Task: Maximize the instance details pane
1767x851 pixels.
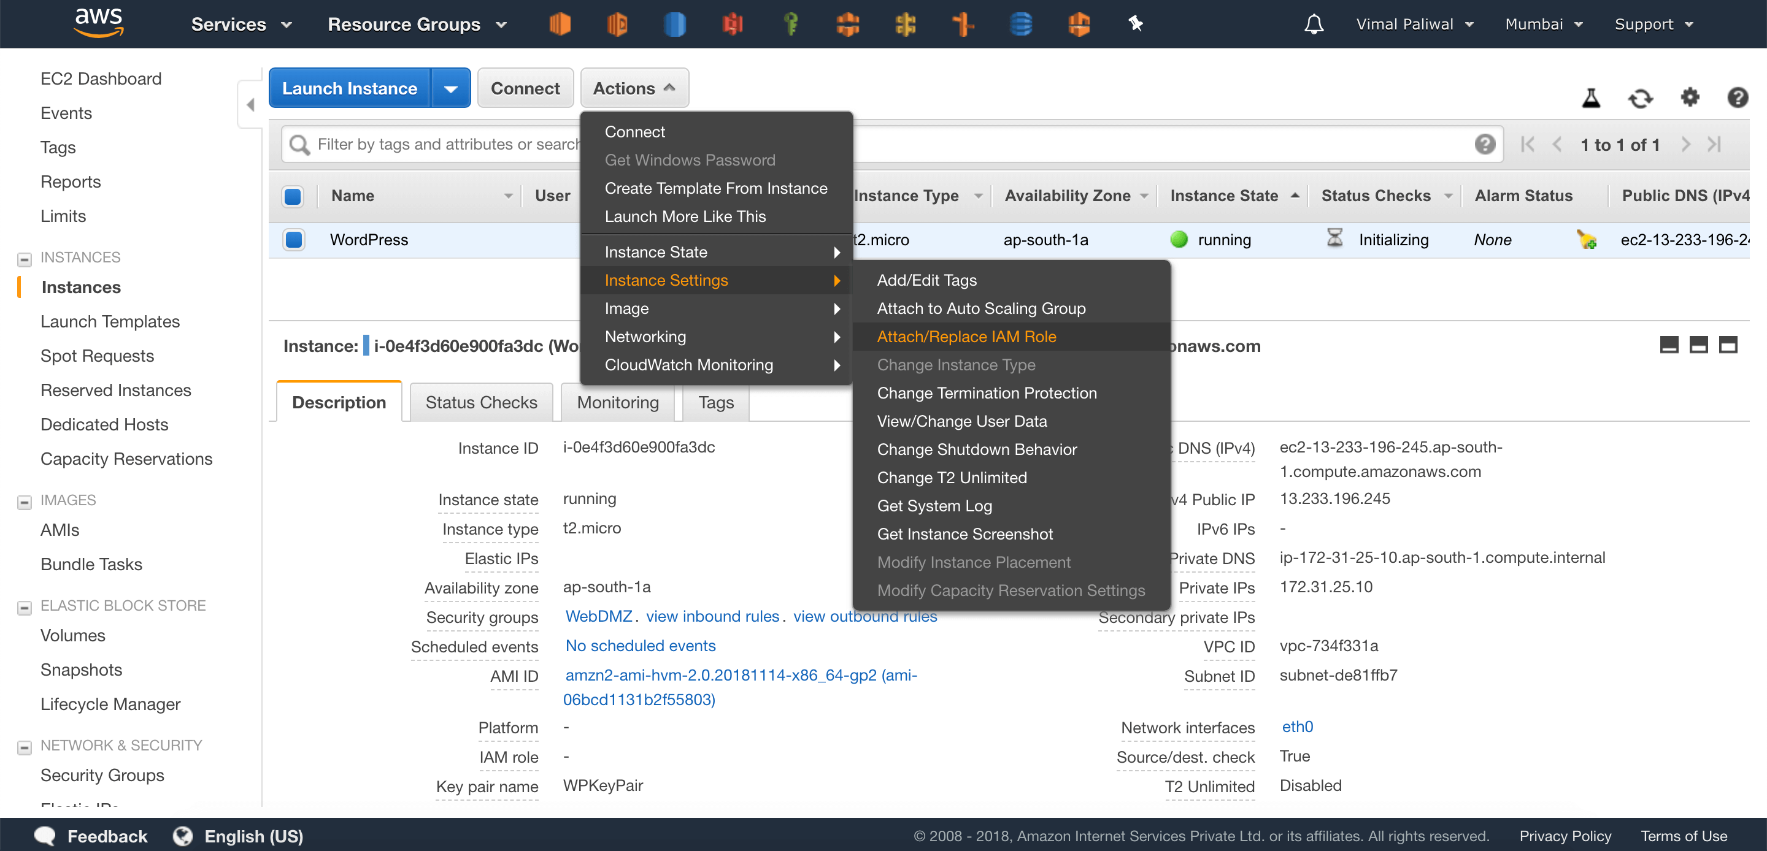Action: tap(1728, 345)
